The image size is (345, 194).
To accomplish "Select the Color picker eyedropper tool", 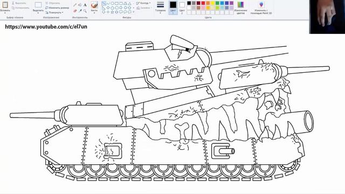I will pyautogui.click(x=80, y=11).
